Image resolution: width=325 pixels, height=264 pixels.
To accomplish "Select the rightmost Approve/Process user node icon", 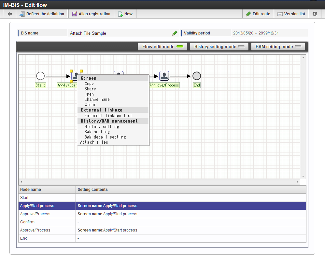I will tap(164, 76).
